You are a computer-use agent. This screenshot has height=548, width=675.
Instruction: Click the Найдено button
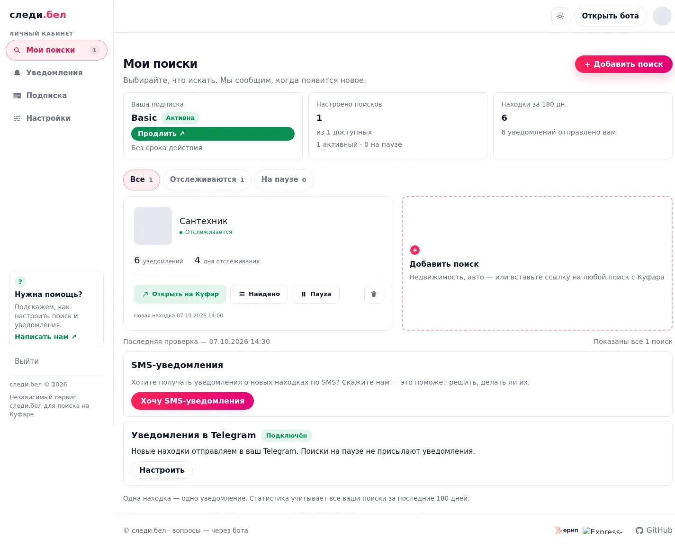[x=259, y=294]
